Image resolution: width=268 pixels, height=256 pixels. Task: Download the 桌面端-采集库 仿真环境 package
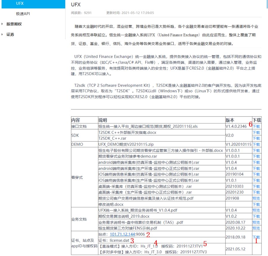pyautogui.click(x=256, y=186)
